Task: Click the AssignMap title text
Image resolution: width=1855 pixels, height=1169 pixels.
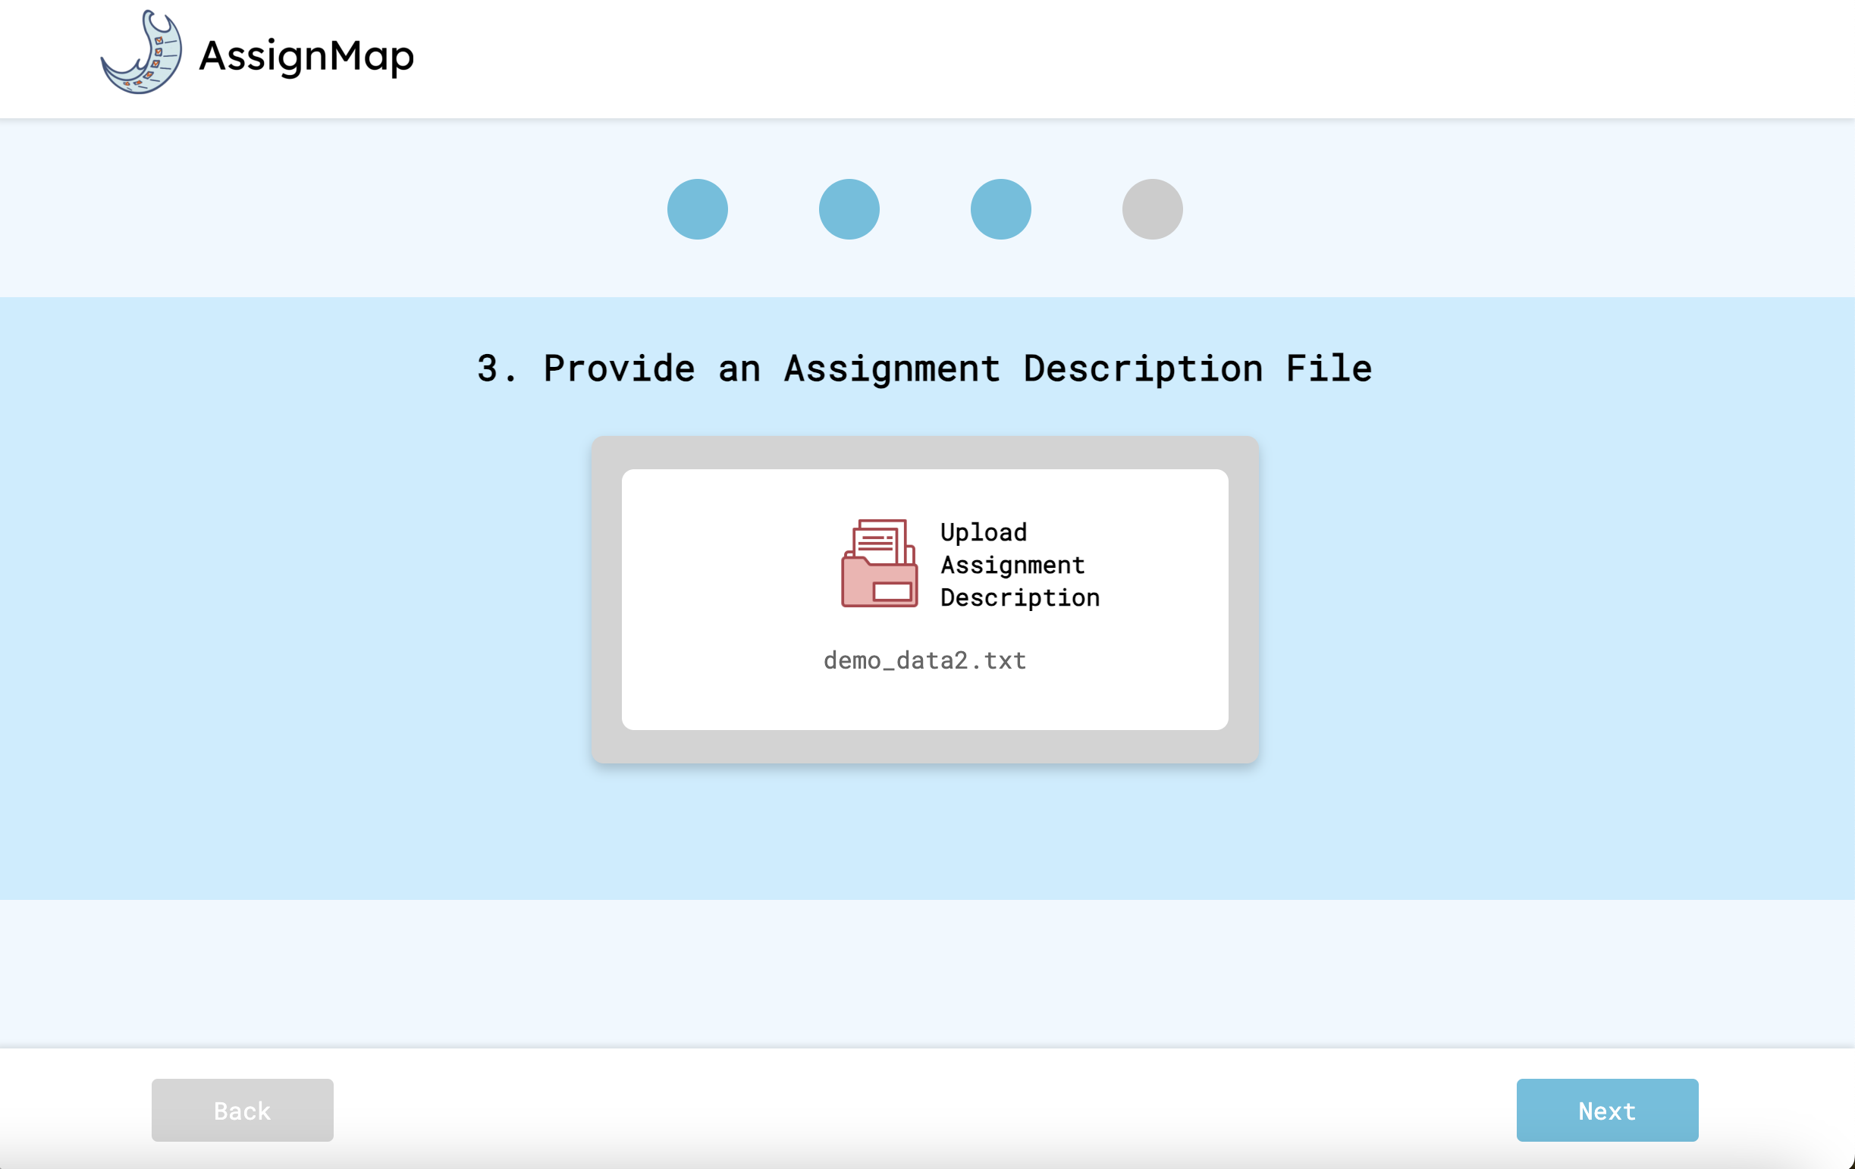Action: [306, 55]
